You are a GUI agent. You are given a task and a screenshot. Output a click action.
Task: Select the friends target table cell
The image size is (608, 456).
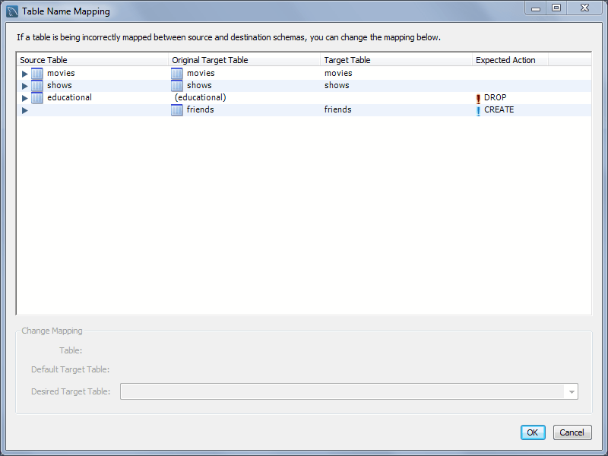[x=338, y=110]
